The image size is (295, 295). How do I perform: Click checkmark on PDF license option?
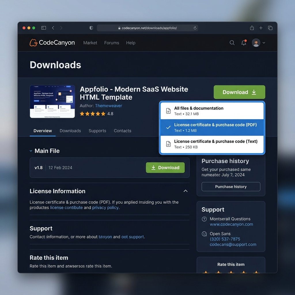click(168, 127)
